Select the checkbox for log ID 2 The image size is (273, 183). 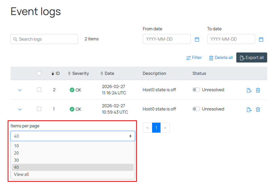[39, 90]
